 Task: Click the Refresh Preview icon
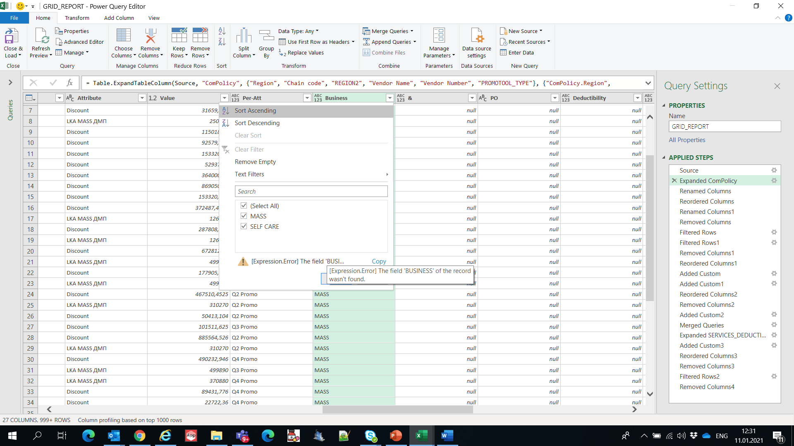(x=41, y=37)
